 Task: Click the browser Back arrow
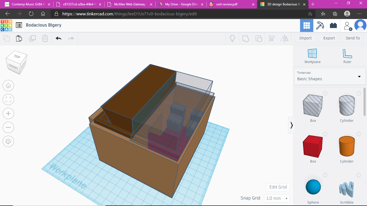pyautogui.click(x=8, y=14)
